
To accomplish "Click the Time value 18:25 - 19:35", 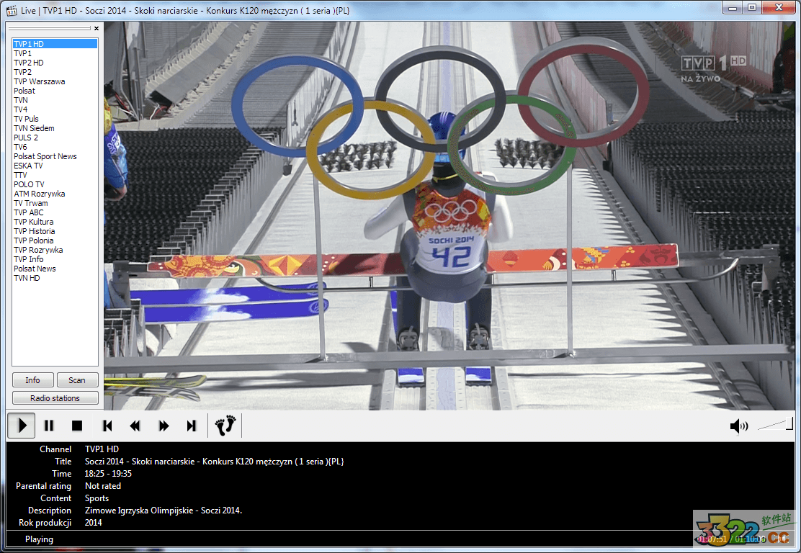I will tap(108, 473).
